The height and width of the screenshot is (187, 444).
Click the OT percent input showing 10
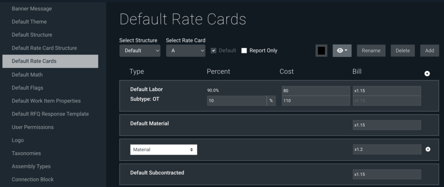[236, 101]
